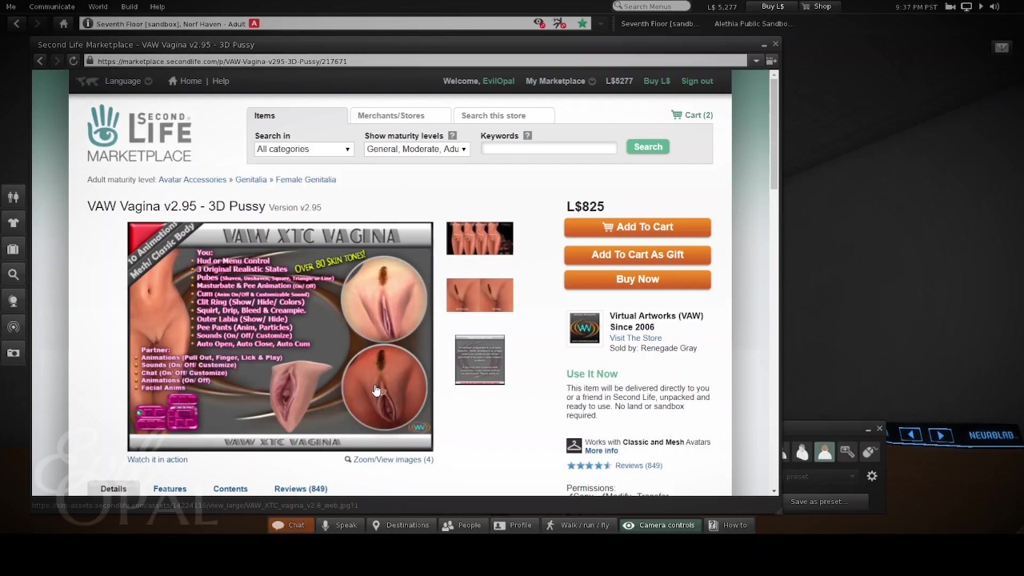Select the mouselook view icon
The image size is (1024, 576).
click(868, 454)
